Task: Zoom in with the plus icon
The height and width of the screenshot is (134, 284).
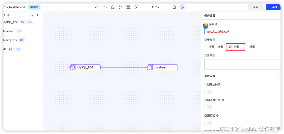Action: coord(164,7)
